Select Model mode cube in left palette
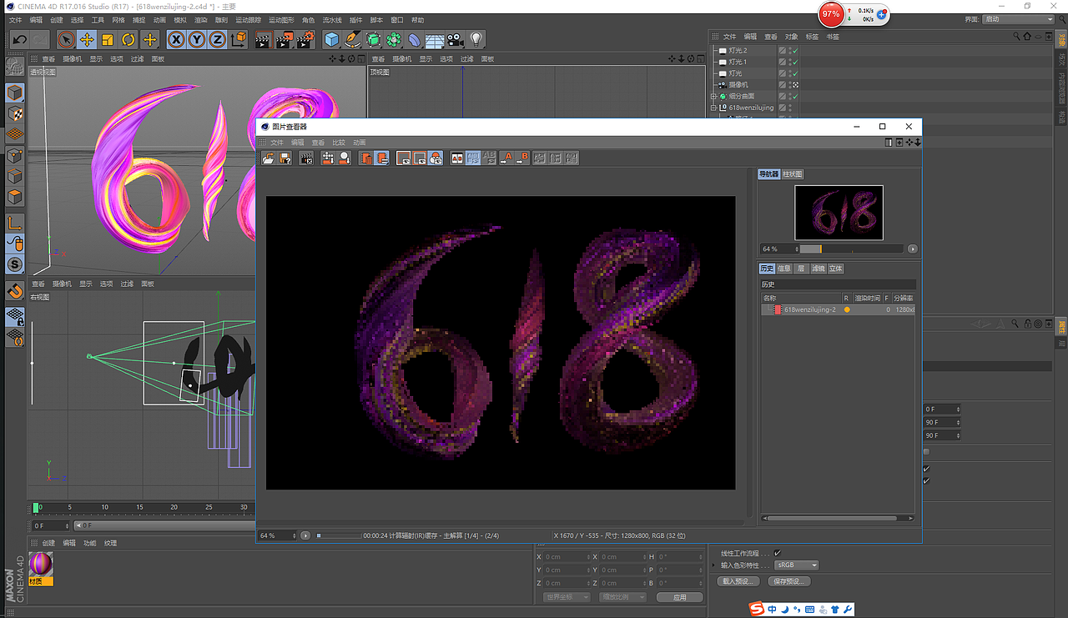1068x618 pixels. [x=15, y=92]
